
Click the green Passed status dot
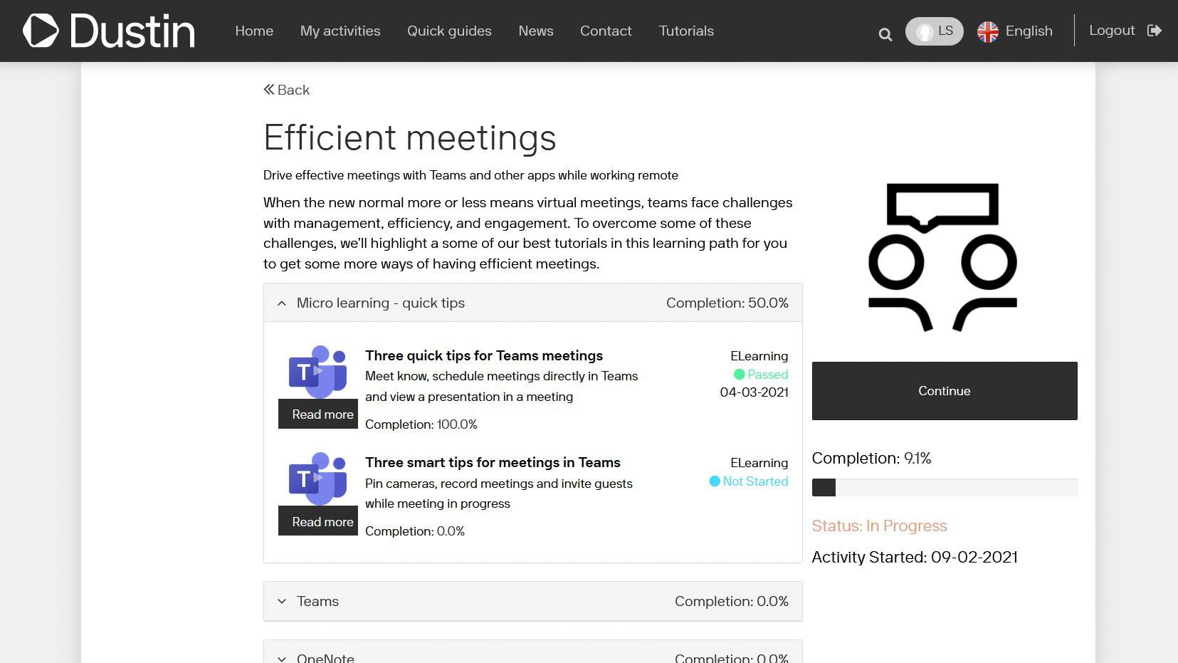click(739, 375)
